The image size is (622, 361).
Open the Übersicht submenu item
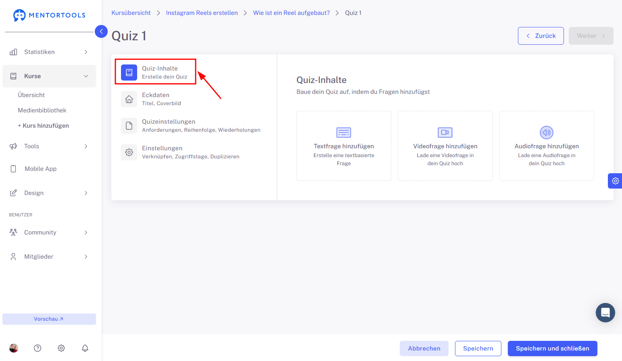tap(31, 95)
